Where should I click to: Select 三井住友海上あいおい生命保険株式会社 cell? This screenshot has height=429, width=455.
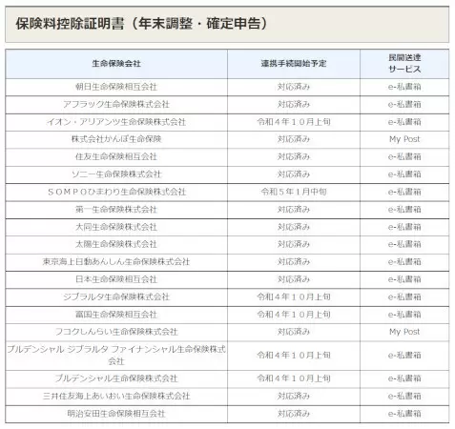tap(116, 396)
